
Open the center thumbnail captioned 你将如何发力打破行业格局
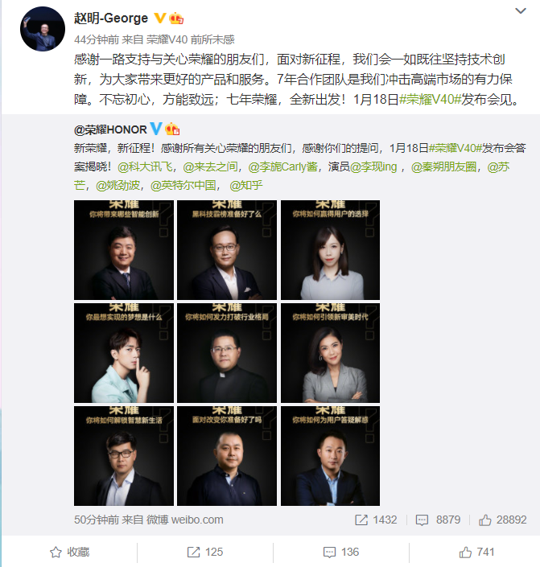227,353
